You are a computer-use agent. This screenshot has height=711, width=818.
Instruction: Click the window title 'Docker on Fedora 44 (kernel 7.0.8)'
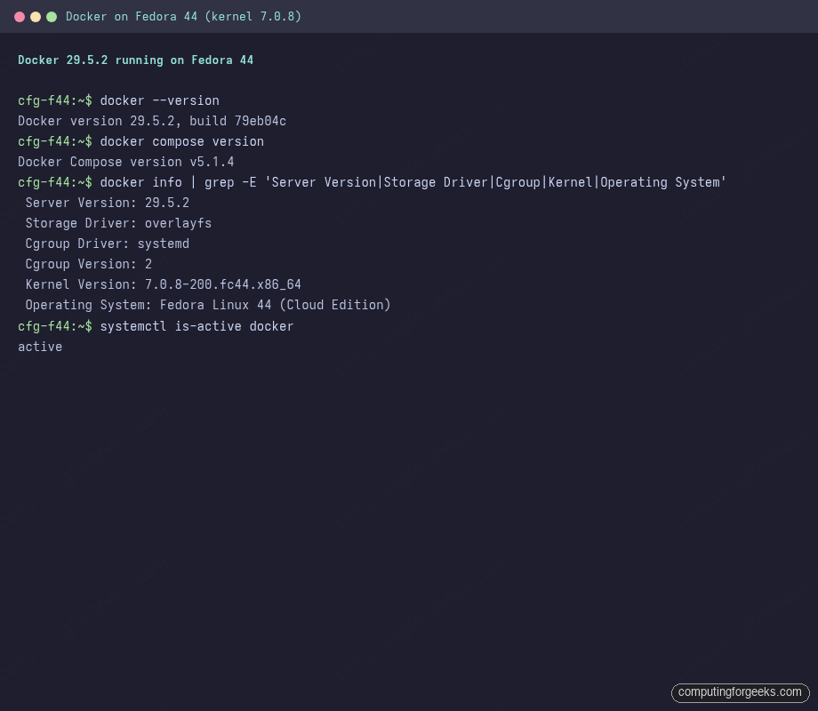click(183, 17)
